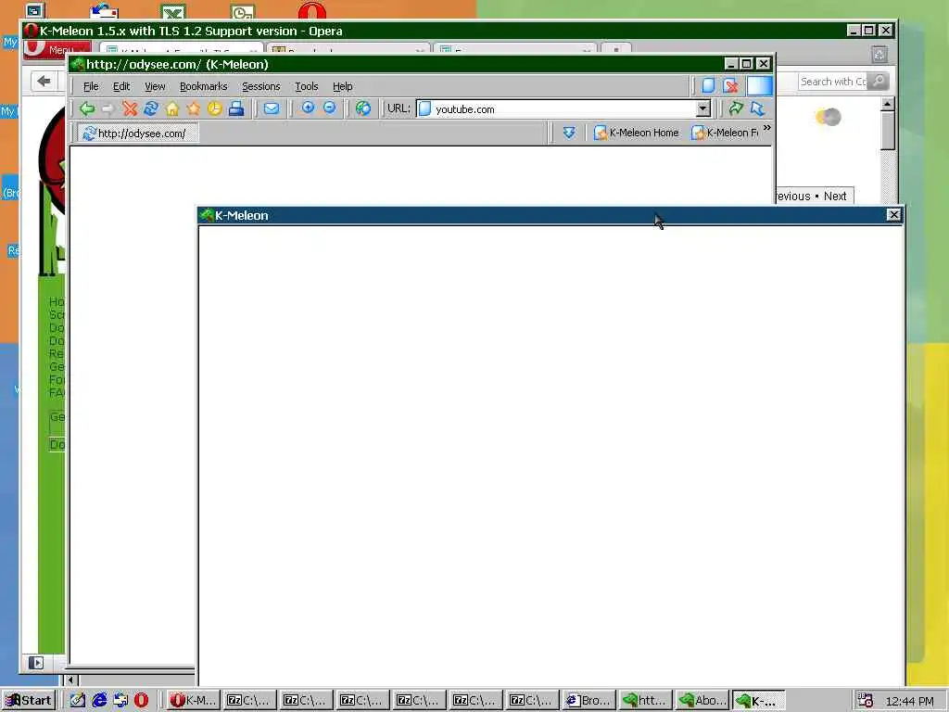Viewport: 949px width, 712px height.
Task: Add new tab in Opera tab bar
Action: coord(616,48)
